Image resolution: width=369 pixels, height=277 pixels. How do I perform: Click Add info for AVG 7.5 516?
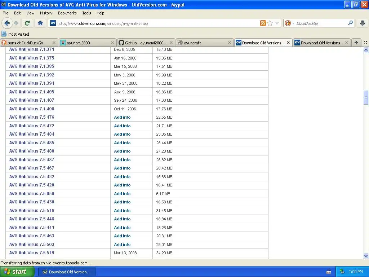pyautogui.click(x=122, y=211)
